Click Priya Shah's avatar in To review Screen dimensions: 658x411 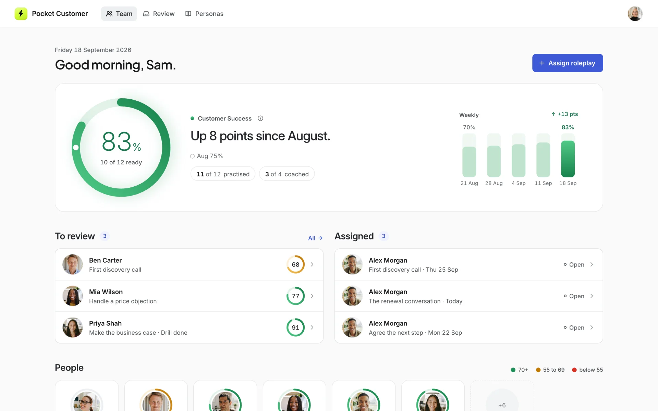click(x=73, y=327)
